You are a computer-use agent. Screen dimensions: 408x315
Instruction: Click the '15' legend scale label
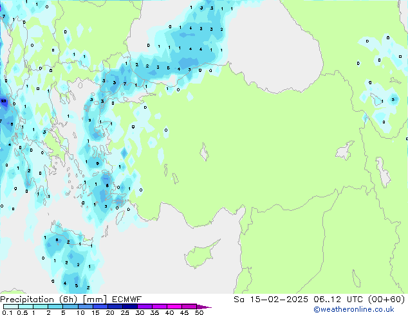tap(95, 312)
